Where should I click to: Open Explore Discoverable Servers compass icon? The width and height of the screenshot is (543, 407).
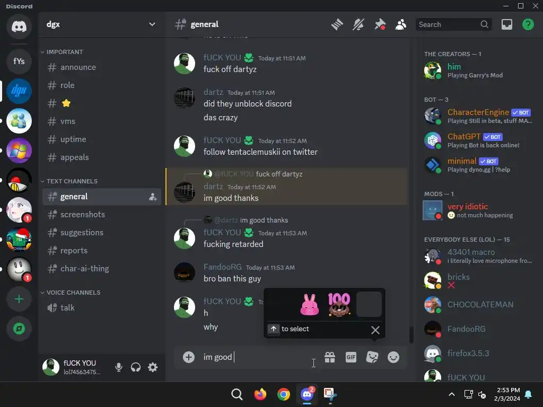tap(19, 329)
